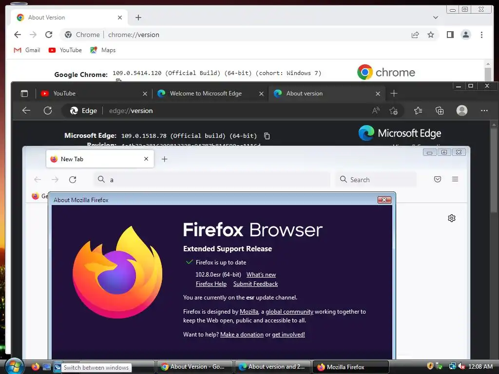
Task: Close Chrome's About Version tab
Action: [x=120, y=18]
